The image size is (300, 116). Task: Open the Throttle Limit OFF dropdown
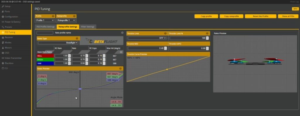(147, 38)
